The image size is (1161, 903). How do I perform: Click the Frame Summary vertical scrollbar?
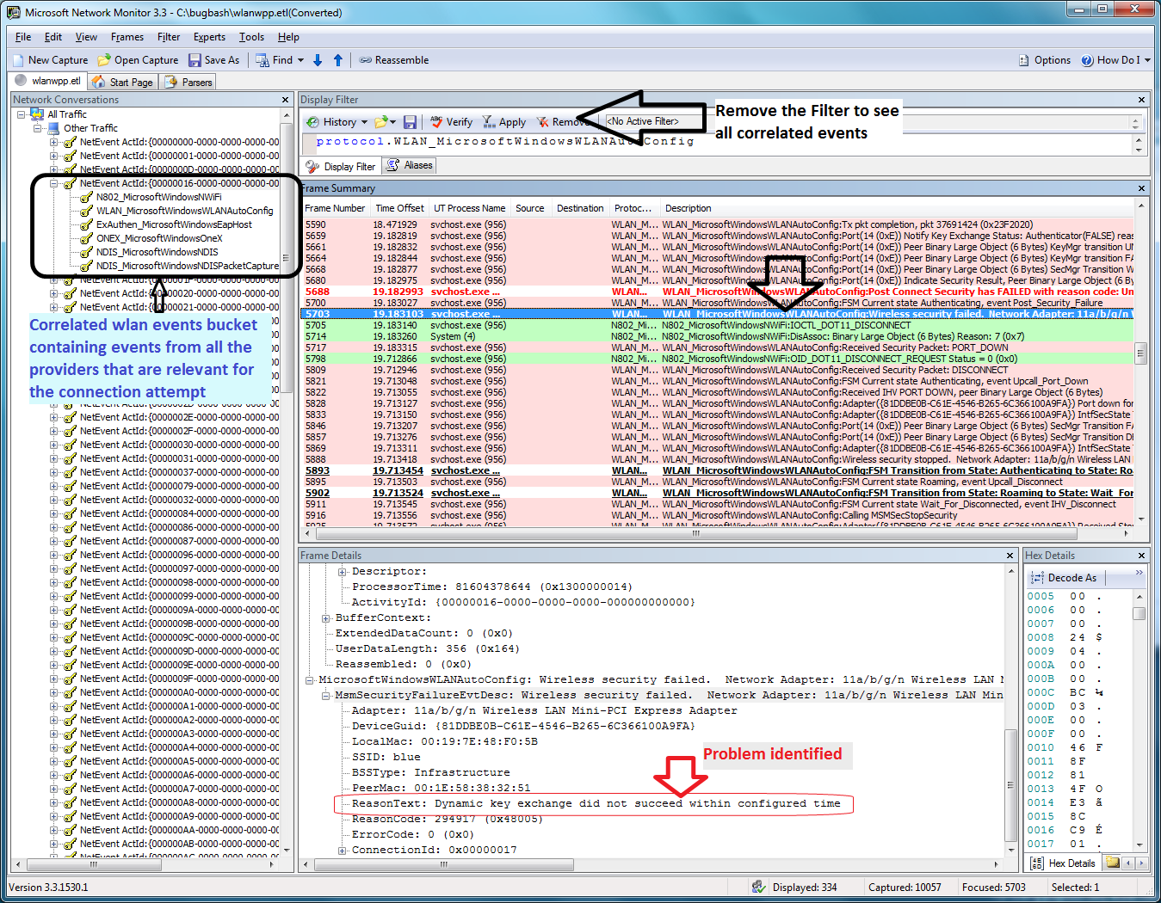click(1141, 361)
